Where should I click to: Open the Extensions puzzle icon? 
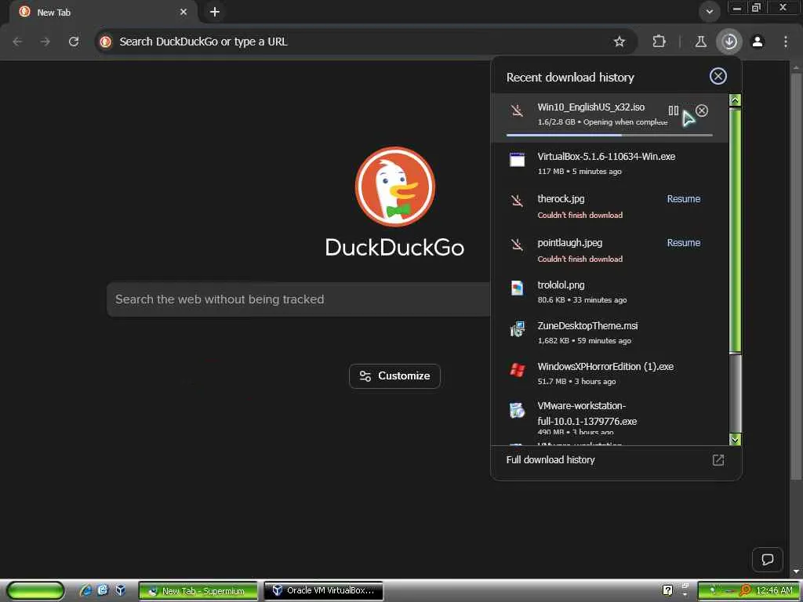[x=659, y=42]
